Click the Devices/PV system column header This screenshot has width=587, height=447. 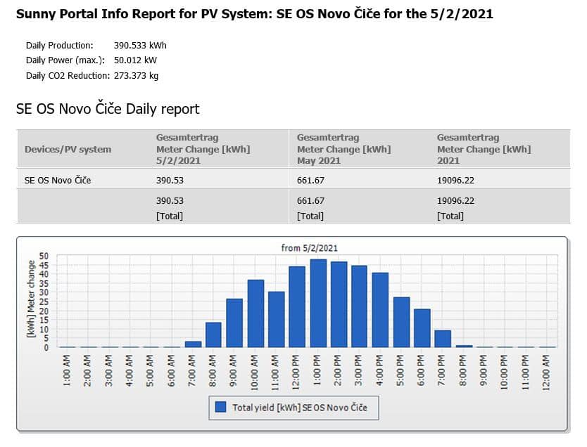point(68,149)
